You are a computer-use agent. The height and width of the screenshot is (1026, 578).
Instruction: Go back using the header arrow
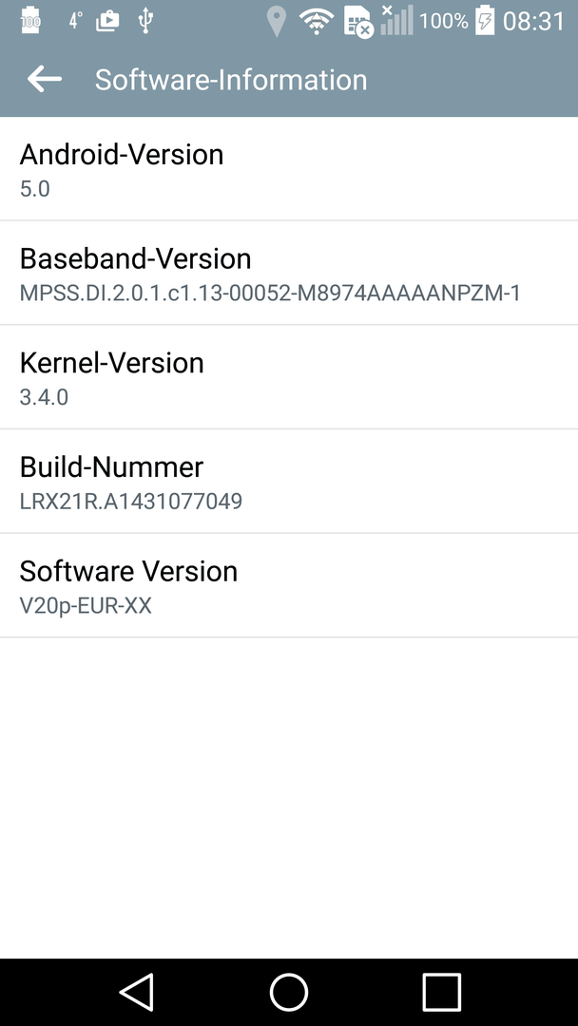pos(45,79)
